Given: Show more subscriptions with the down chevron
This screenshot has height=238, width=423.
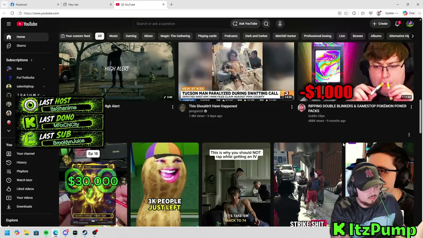Looking at the screenshot, I should pyautogui.click(x=9, y=131).
